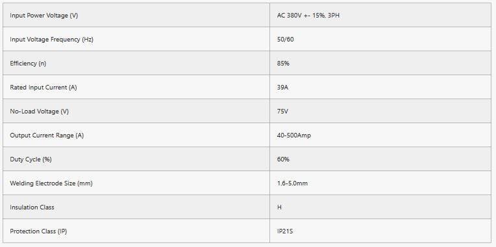This screenshot has width=496, height=247.
Task: Select the 40-500Amp value
Action: click(294, 135)
